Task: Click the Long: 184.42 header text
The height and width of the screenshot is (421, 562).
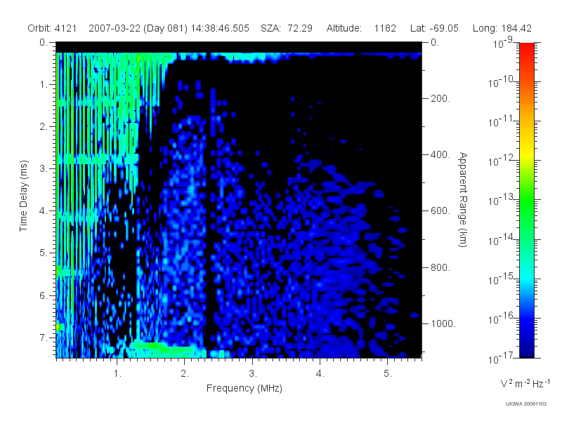Action: [x=502, y=28]
